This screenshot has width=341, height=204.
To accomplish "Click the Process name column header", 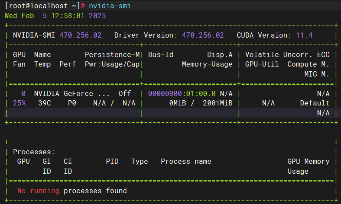I will [186, 161].
